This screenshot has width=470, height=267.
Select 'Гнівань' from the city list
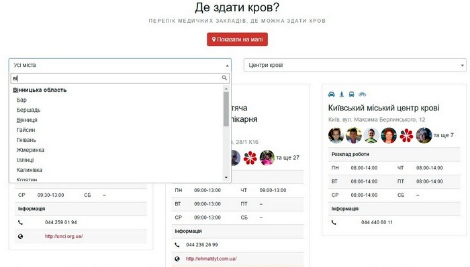click(26, 140)
